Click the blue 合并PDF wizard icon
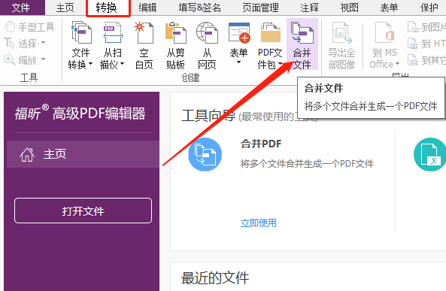 (205, 154)
